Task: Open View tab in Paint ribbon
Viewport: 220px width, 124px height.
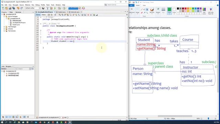Action: [x=144, y=6]
